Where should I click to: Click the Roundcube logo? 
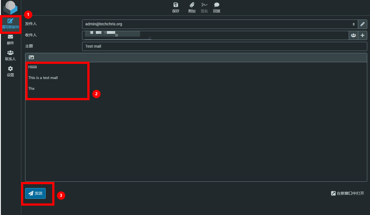(11, 8)
